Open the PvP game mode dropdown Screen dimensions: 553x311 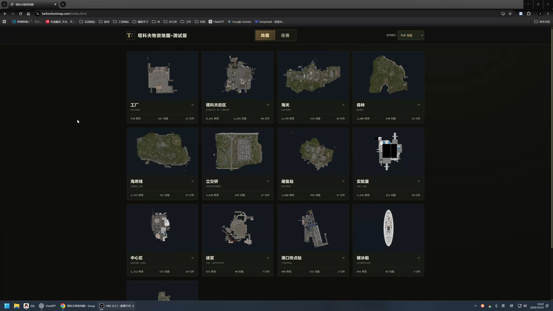click(411, 35)
